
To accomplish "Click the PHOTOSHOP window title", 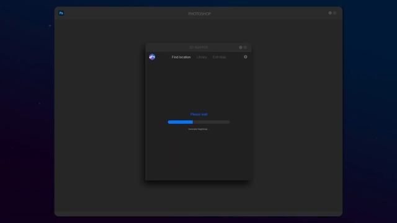I will click(x=200, y=14).
